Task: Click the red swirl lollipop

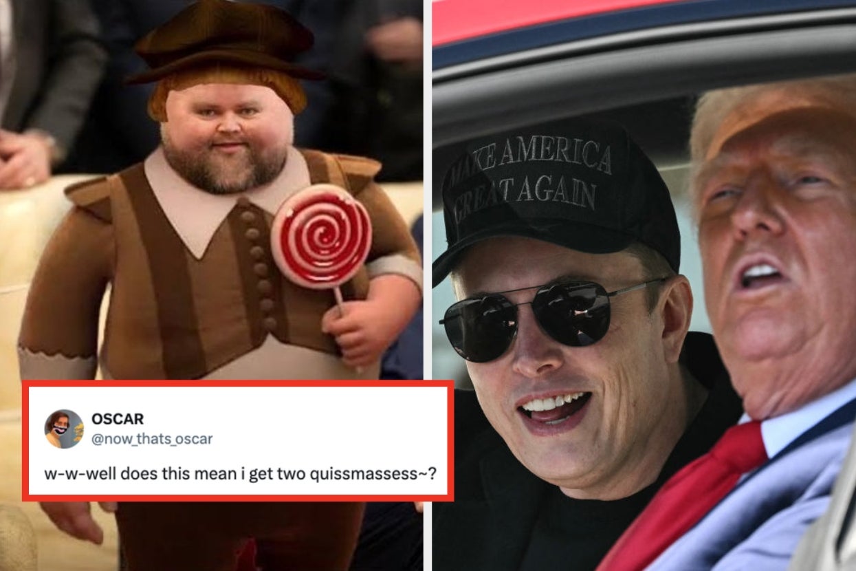Action: point(321,237)
